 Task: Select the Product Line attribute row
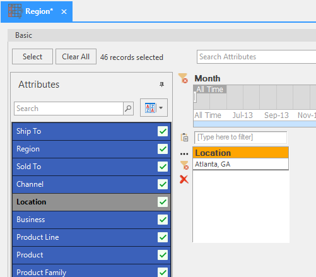click(91, 237)
